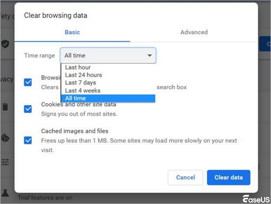Switch to the Advanced tab

[194, 32]
